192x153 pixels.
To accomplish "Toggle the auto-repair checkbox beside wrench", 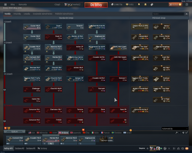I will click(180, 133).
